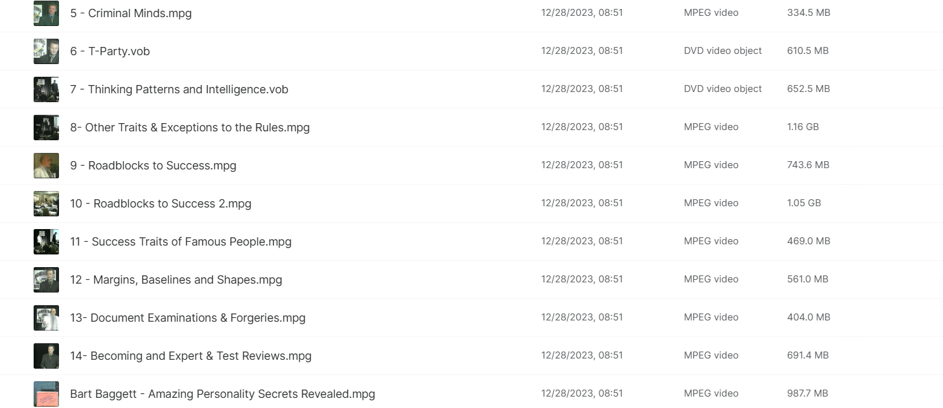Click the Roadblocks to Success 2 thumbnail

click(46, 204)
